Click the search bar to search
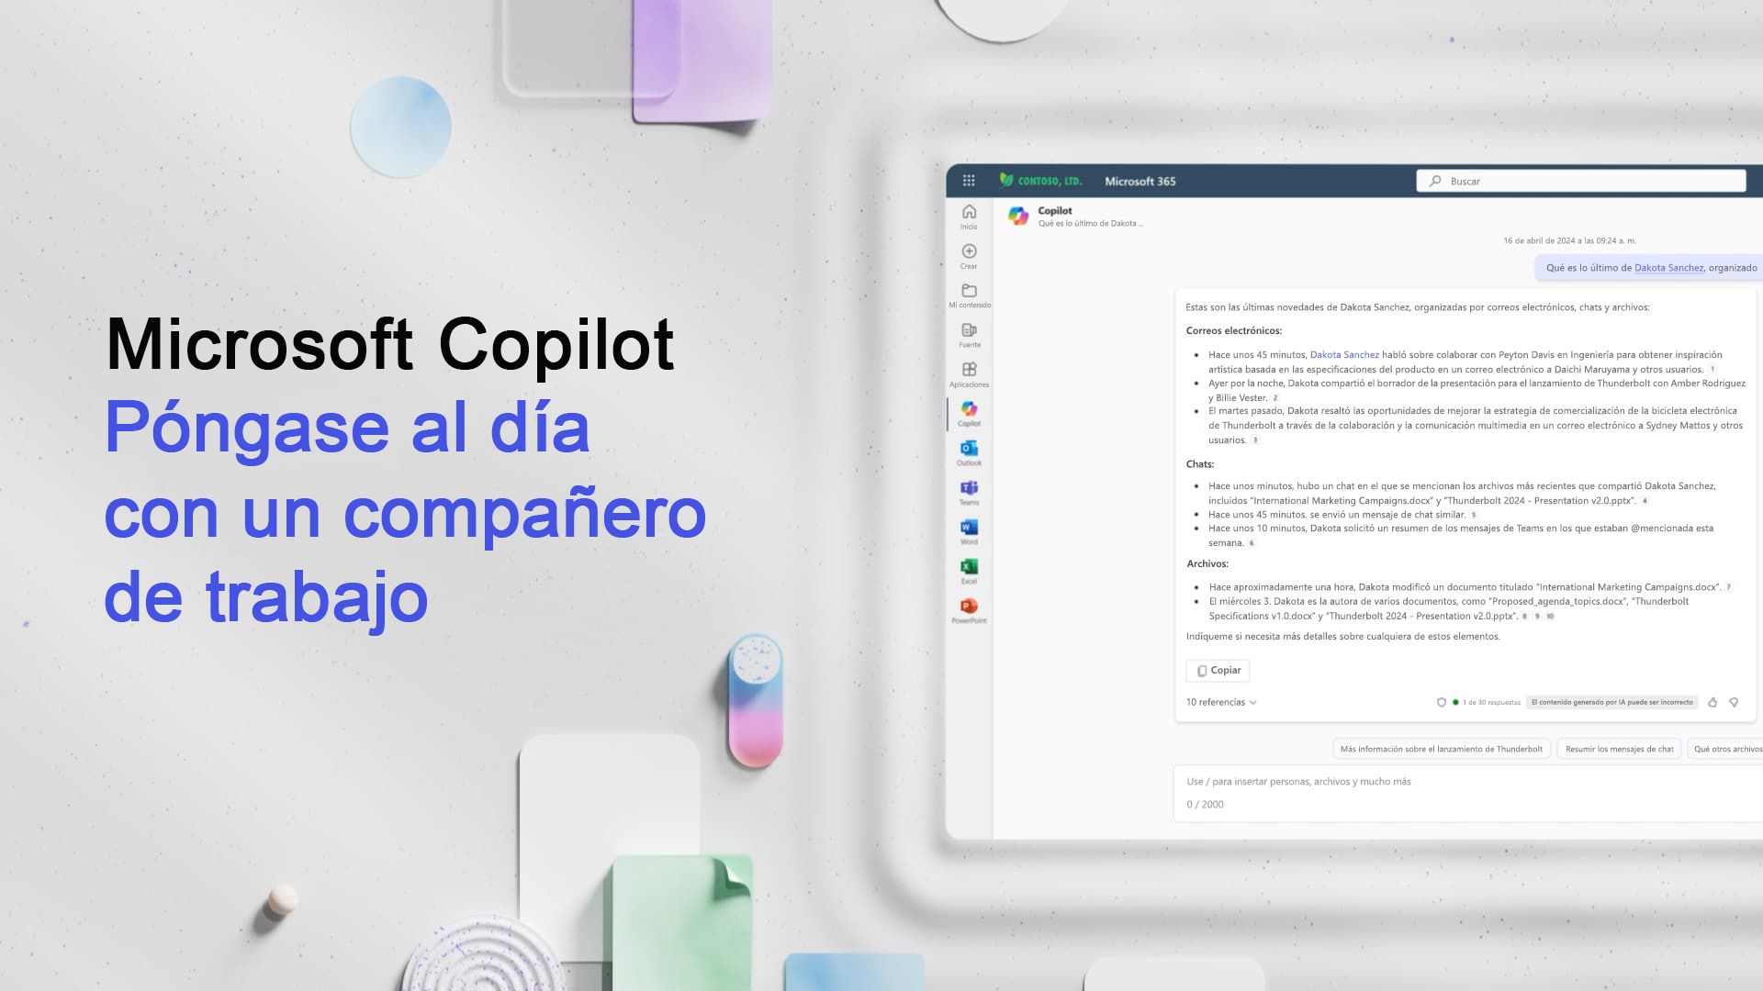Image resolution: width=1763 pixels, height=991 pixels. point(1585,180)
